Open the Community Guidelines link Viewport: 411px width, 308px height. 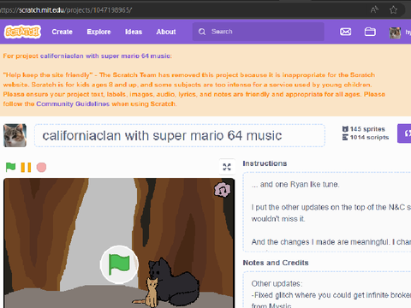click(x=73, y=104)
